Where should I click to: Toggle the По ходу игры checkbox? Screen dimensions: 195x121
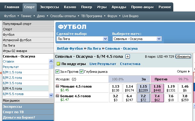coord(58,64)
